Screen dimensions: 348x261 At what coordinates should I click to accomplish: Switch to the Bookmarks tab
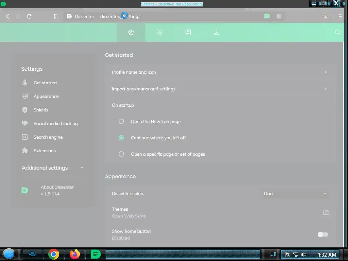click(188, 32)
